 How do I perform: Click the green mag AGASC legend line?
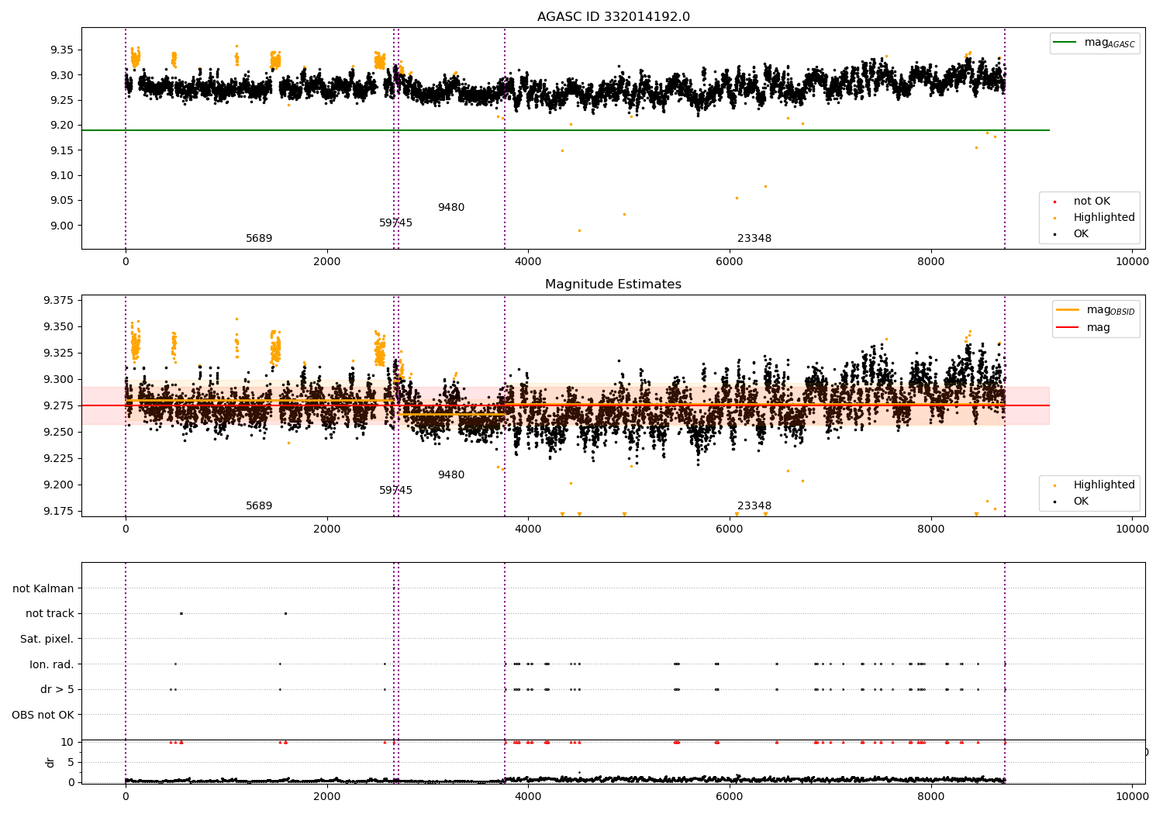(1067, 43)
